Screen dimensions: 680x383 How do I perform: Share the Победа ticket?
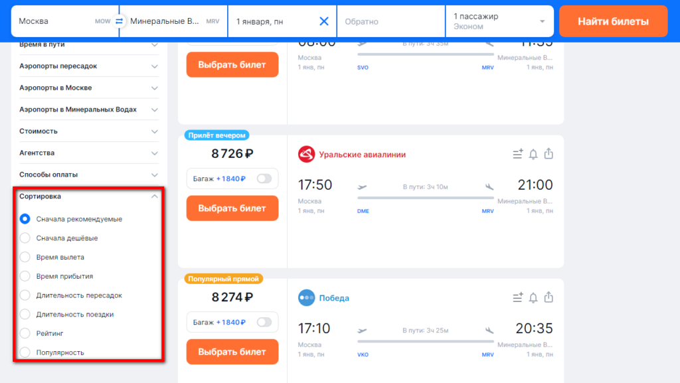549,298
